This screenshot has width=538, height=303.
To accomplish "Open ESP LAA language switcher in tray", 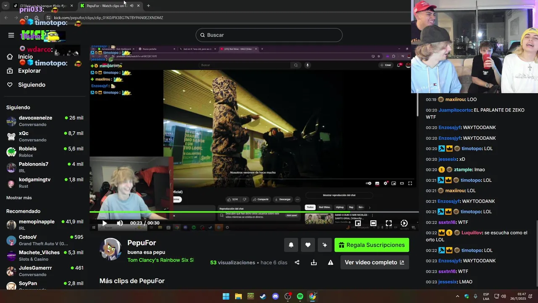I will (x=486, y=296).
